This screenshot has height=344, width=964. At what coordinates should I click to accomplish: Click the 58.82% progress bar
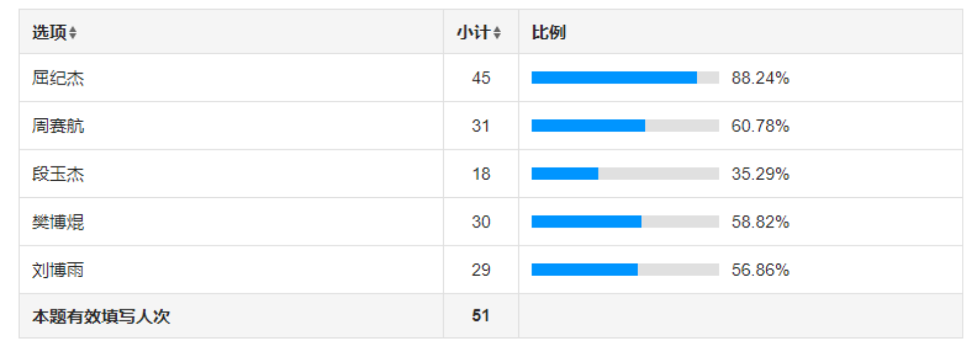[x=625, y=222]
